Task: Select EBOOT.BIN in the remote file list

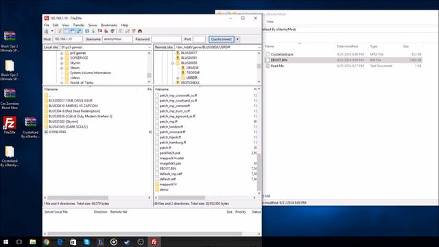Action: coord(168,169)
